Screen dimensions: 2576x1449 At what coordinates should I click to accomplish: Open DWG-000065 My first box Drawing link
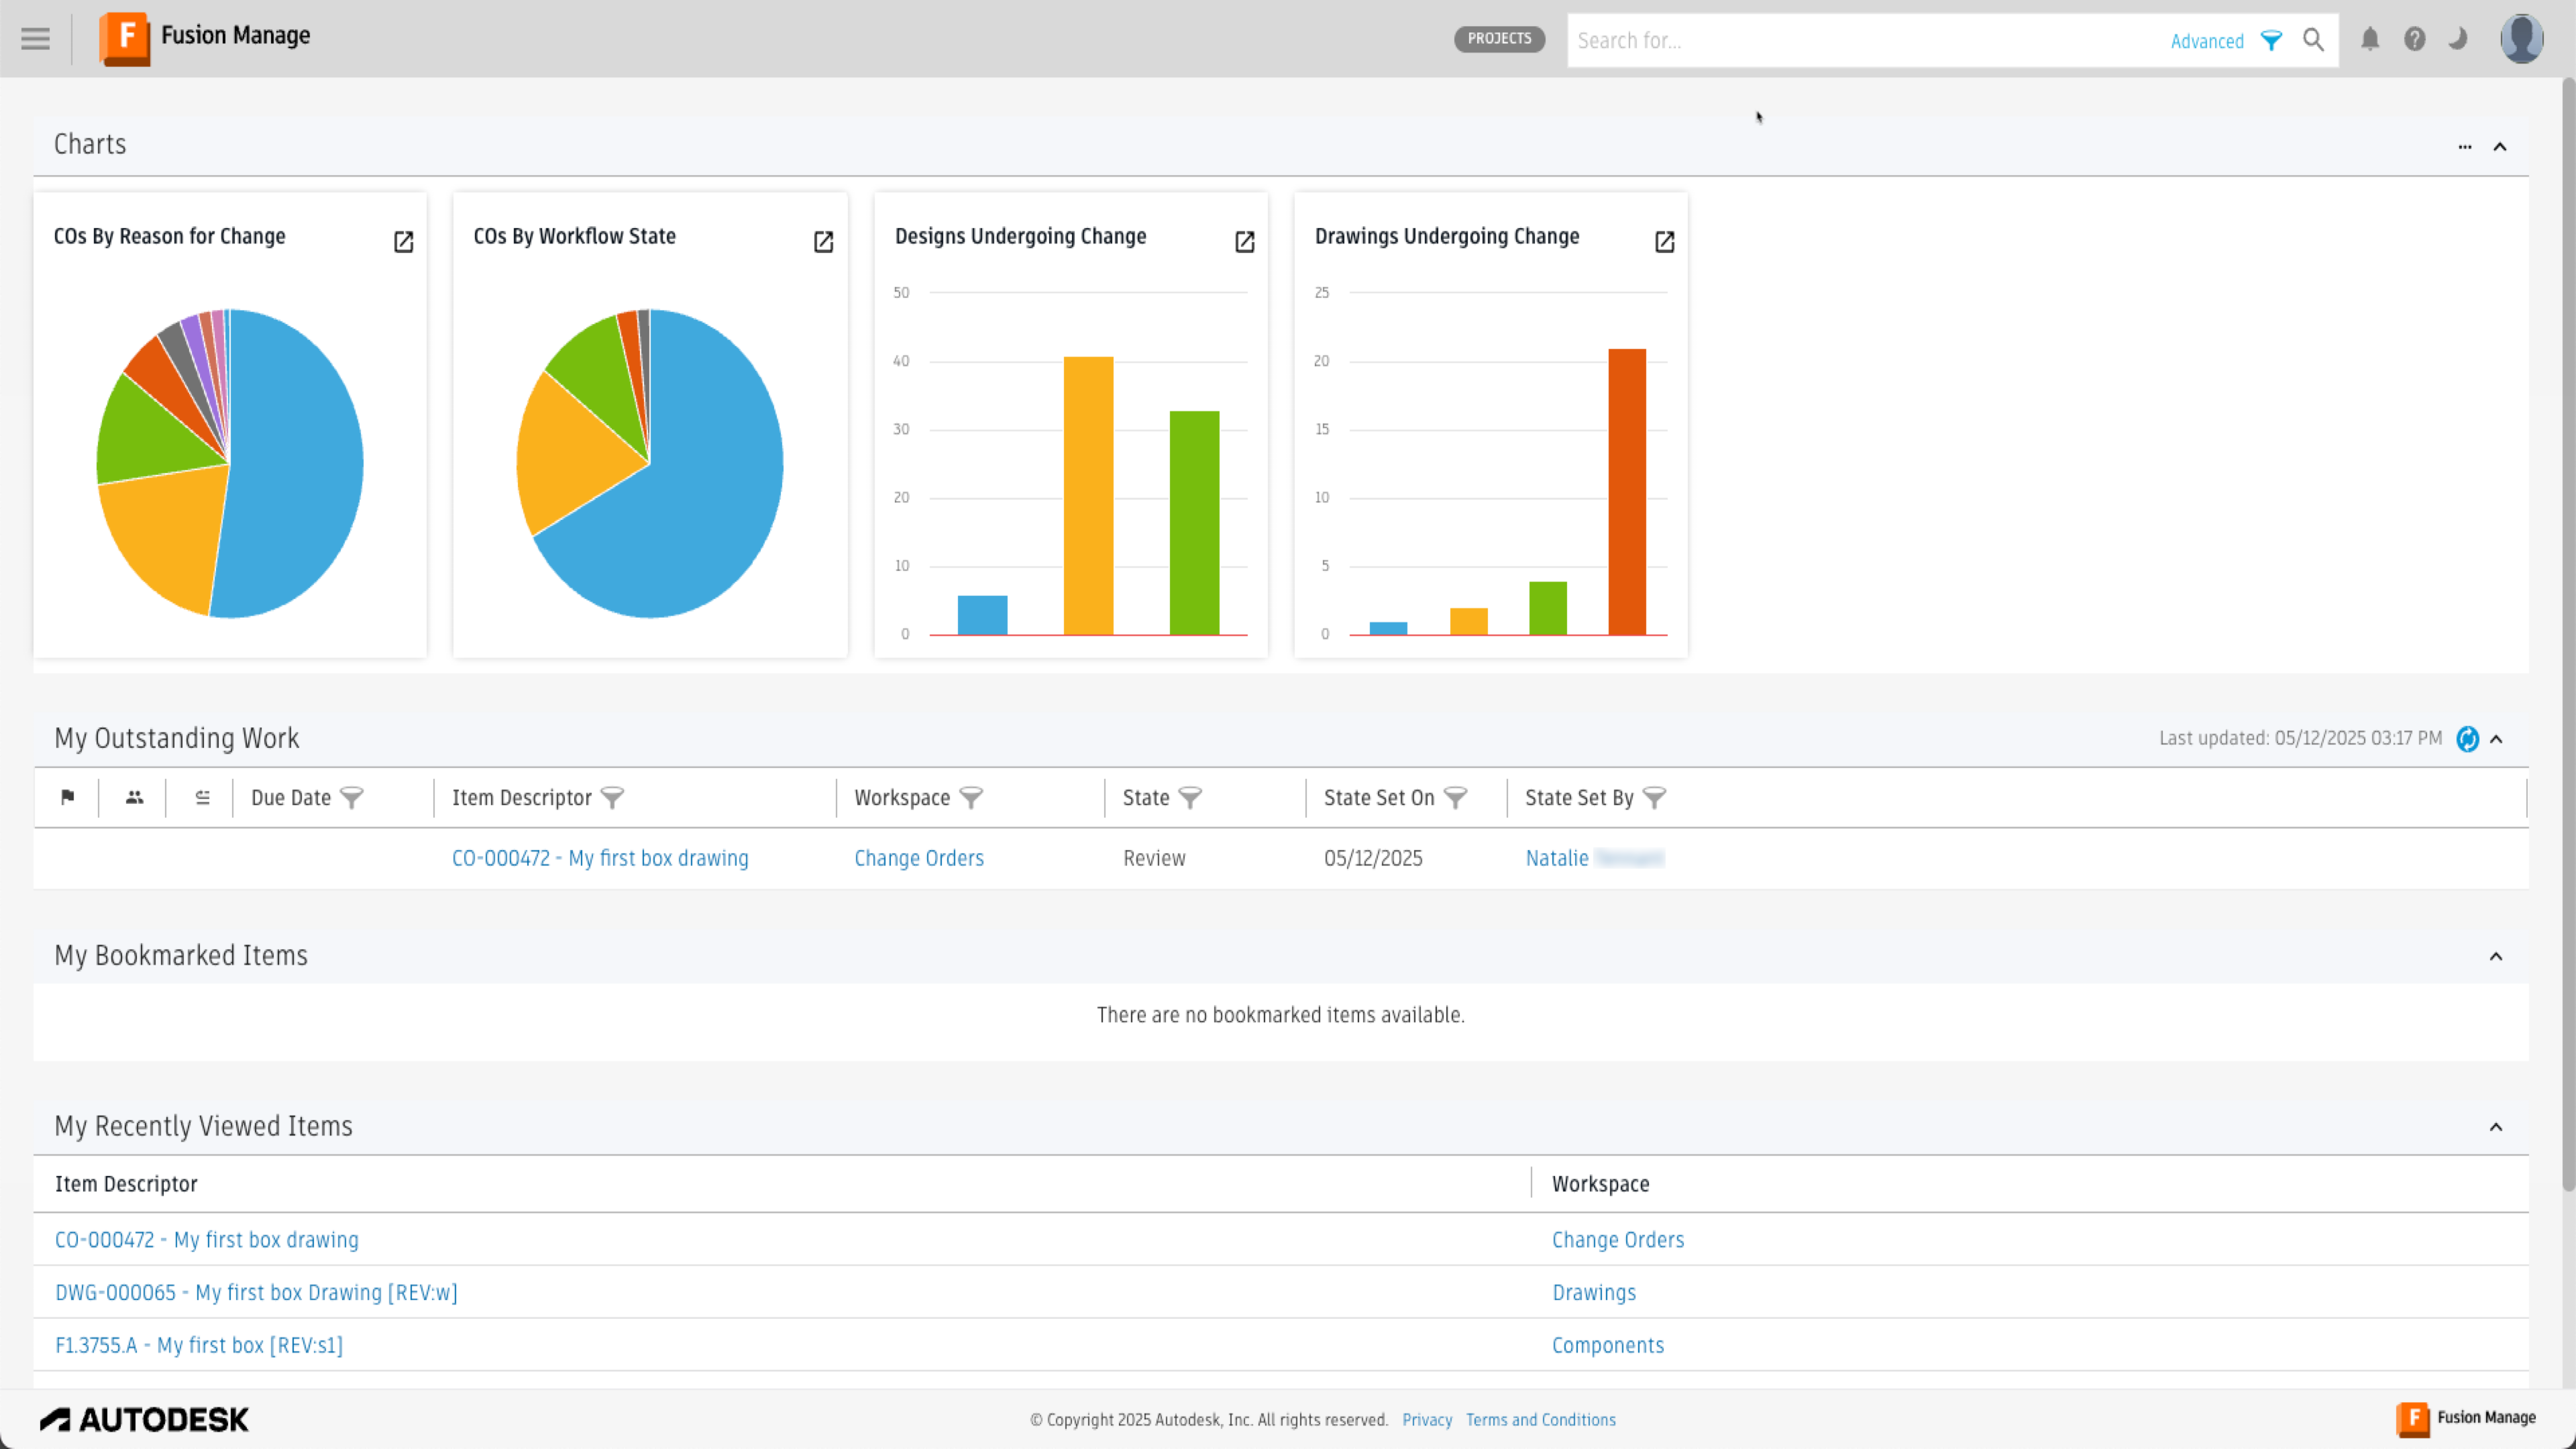point(256,1292)
